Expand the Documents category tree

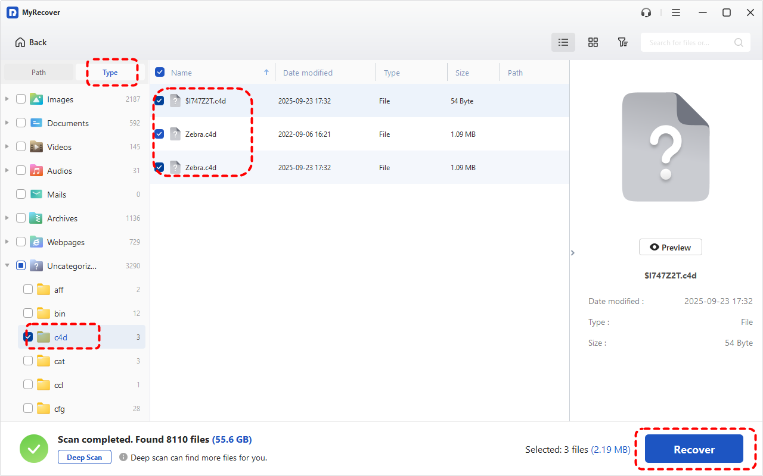point(7,123)
